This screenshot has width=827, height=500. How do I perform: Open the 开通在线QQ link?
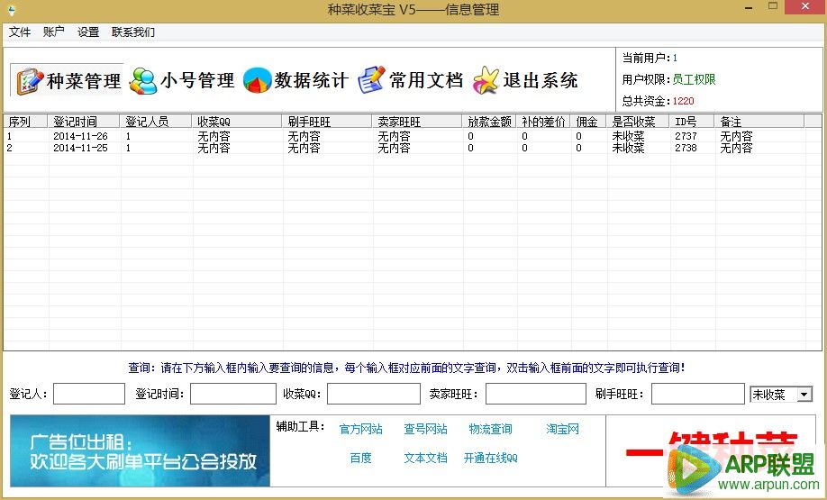[x=490, y=458]
